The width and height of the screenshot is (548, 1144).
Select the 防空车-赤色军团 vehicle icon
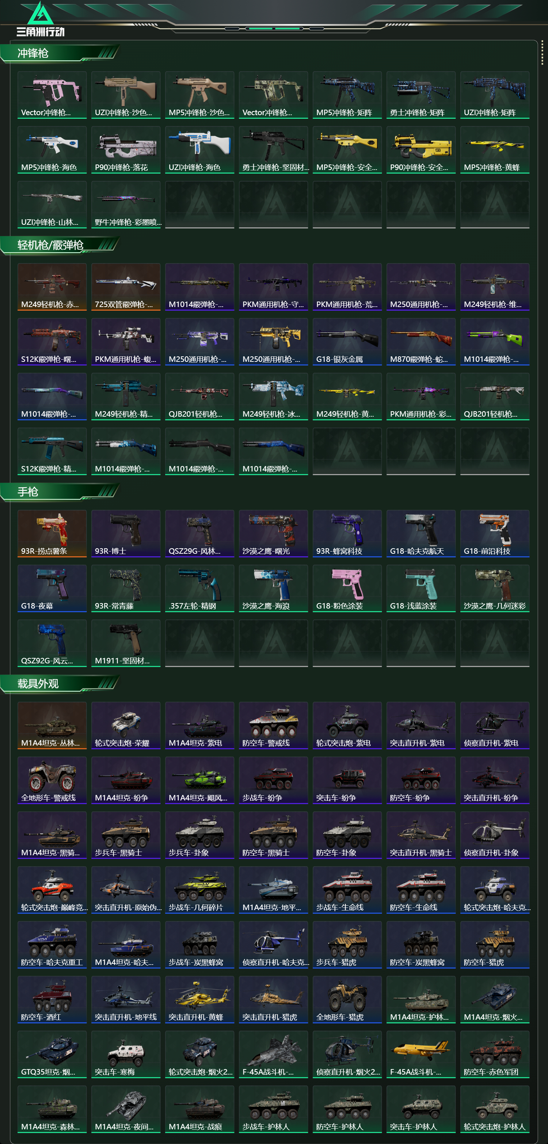494,1054
